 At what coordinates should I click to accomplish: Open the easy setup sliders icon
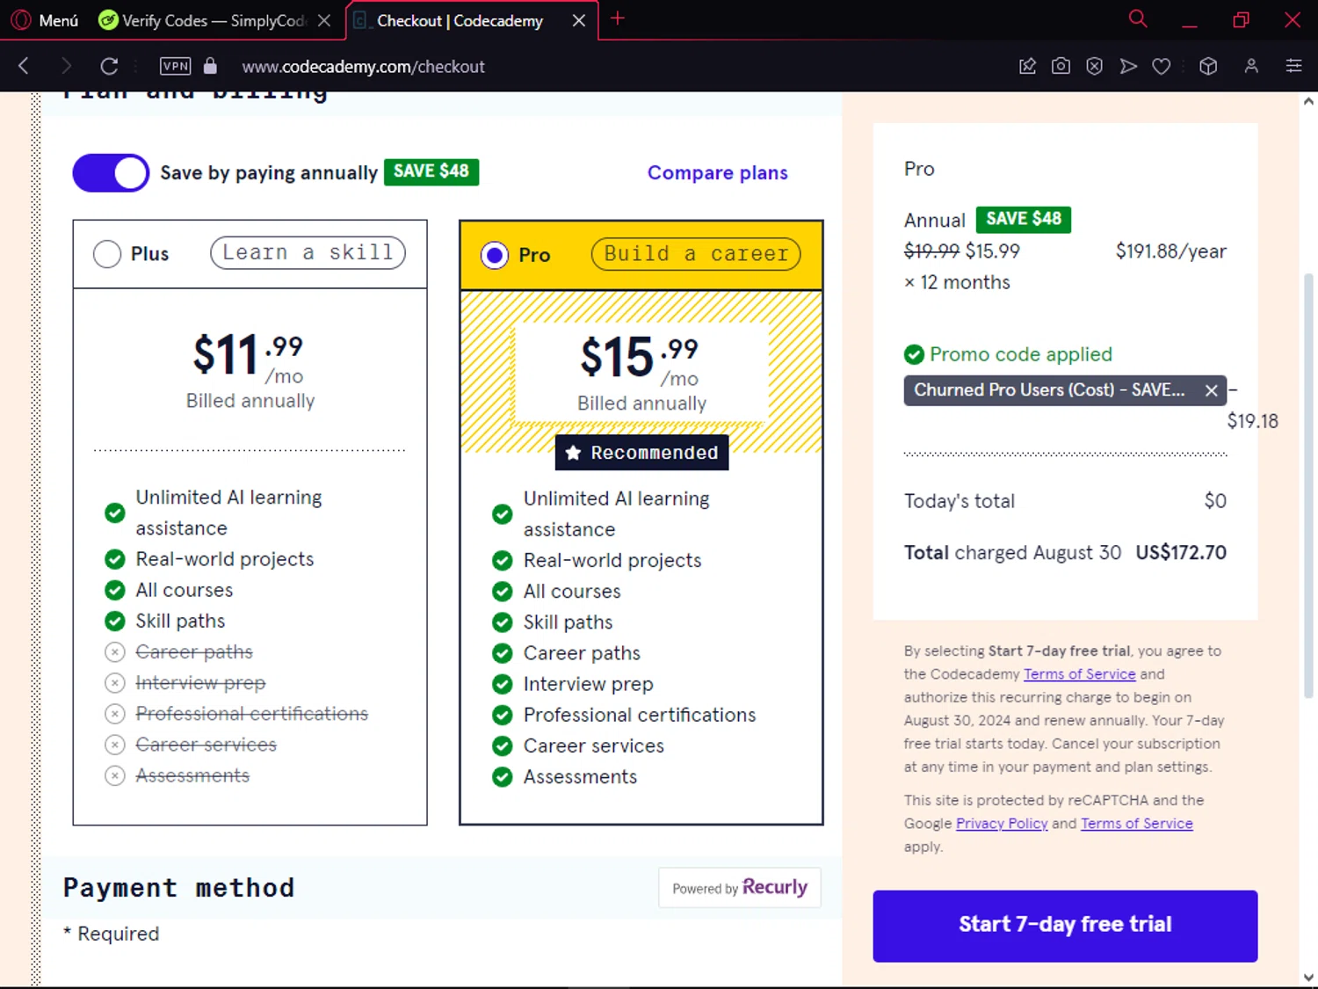click(x=1293, y=66)
